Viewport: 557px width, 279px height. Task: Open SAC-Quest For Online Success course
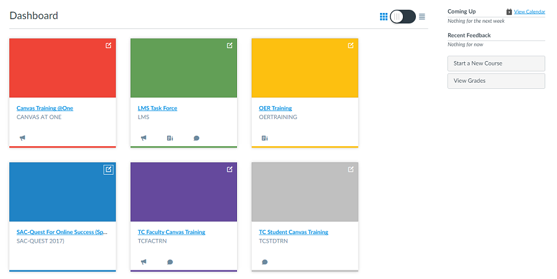pos(62,232)
